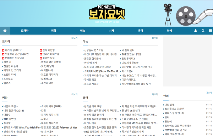Open humor post 독거남 유민상의 새벽

(132, 132)
